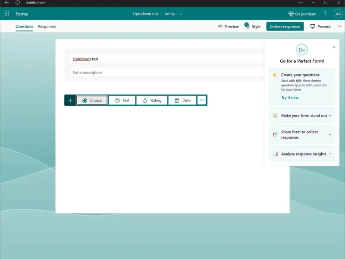Minimize the Forms window
The height and width of the screenshot is (259, 345).
(314, 3)
